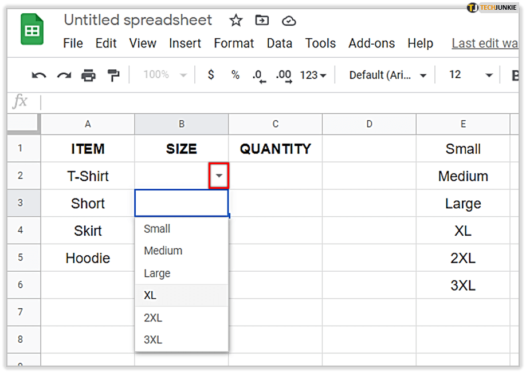The image size is (526, 373).
Task: Redo the last action
Action: click(x=64, y=75)
